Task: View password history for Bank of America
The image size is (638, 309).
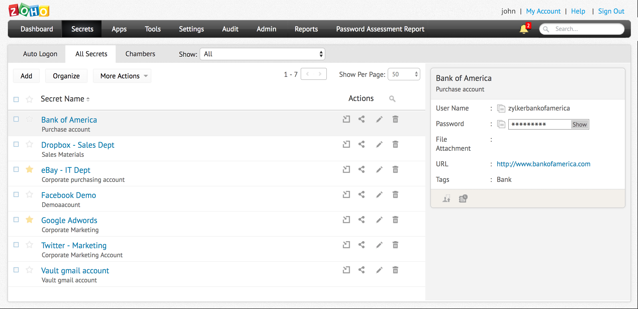Action: point(463,198)
